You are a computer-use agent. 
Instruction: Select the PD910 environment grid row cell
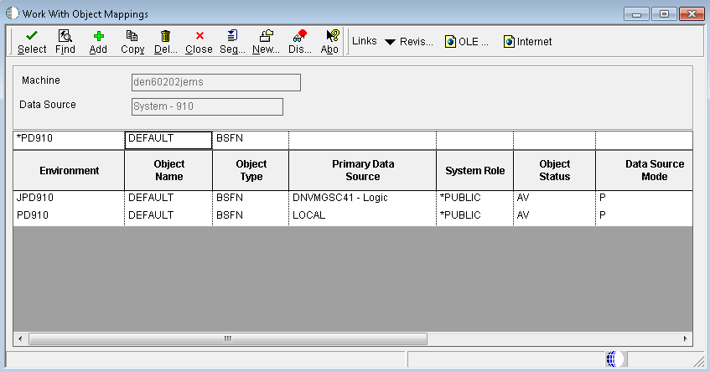pos(69,215)
